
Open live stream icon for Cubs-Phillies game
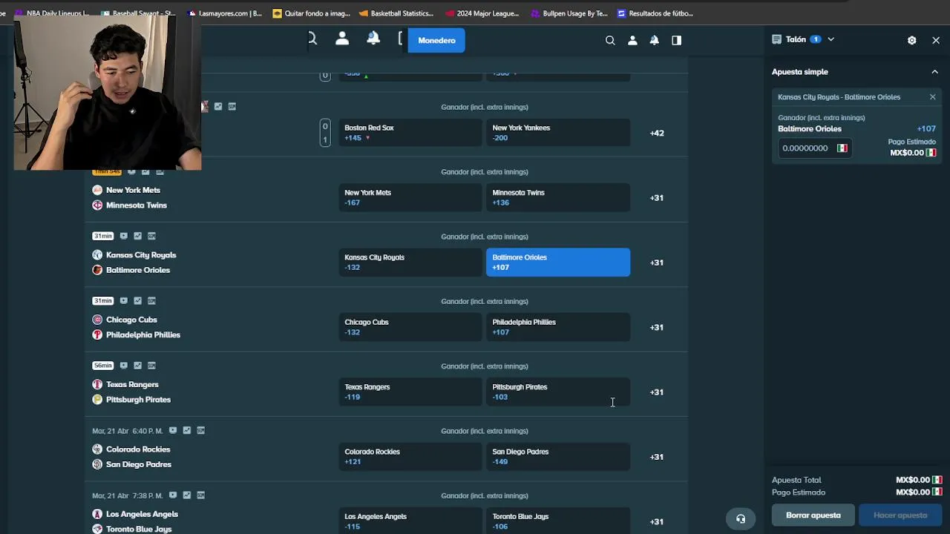[x=124, y=300]
